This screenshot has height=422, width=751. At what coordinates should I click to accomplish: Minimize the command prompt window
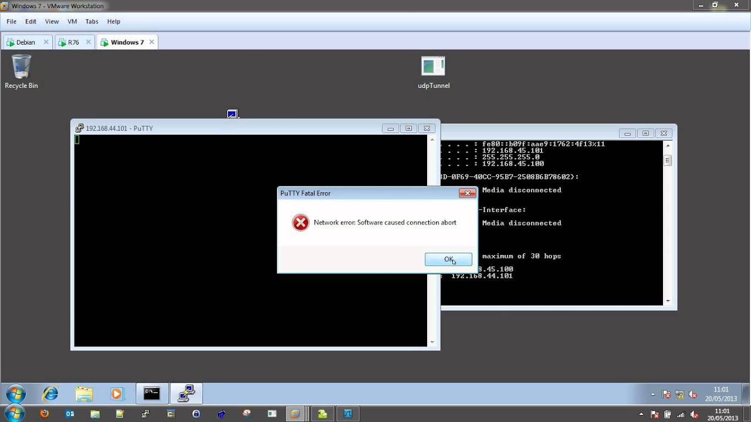click(627, 134)
